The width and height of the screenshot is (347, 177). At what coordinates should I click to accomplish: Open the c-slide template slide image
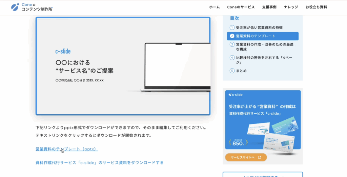coord(123,66)
